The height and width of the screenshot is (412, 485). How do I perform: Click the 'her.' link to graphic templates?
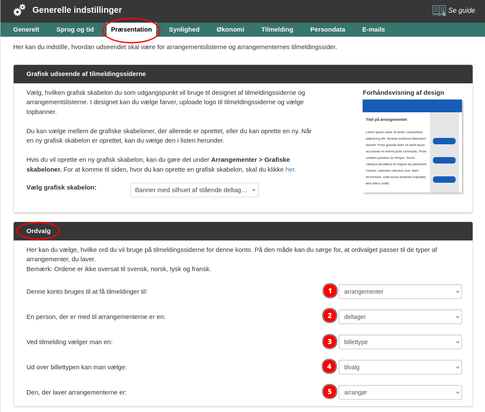coord(290,169)
